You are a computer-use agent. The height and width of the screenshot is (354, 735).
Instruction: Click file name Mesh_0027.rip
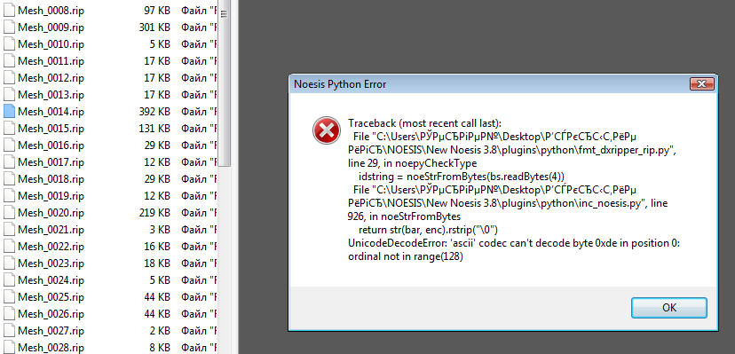coord(51,331)
